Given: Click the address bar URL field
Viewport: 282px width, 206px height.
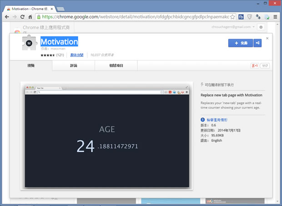Looking at the screenshot, I should click(136, 17).
